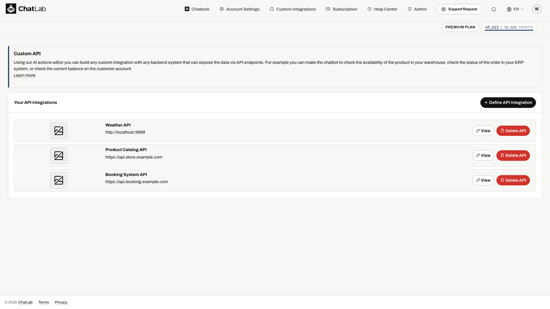Click https://api.booking.example.com URL text
The image size is (550, 309).
coord(137,182)
